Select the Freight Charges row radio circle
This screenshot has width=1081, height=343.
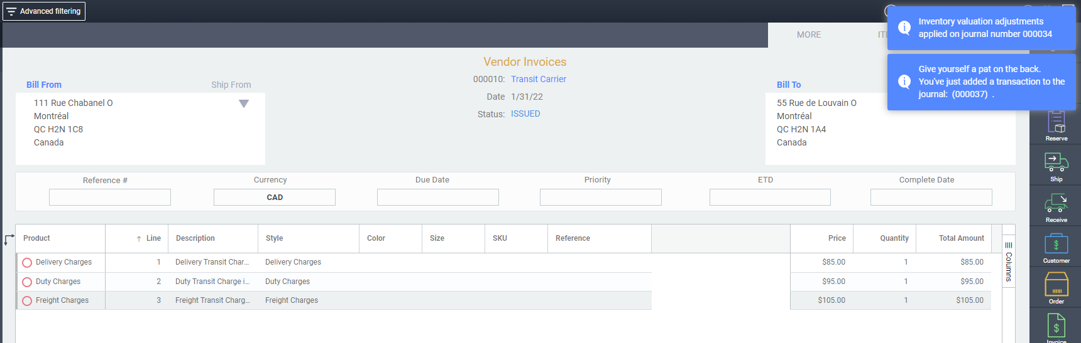tap(27, 301)
